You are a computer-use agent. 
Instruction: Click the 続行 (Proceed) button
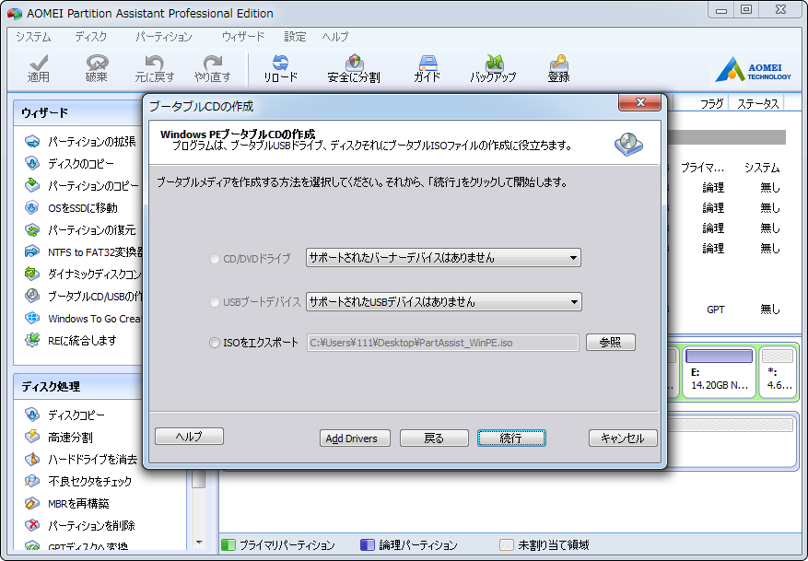pyautogui.click(x=511, y=438)
